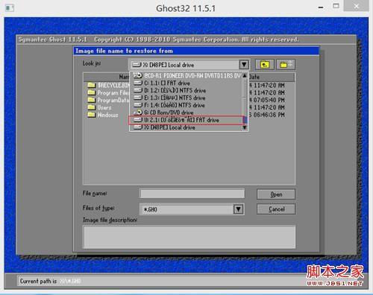Select the Users folder icon
The height and width of the screenshot is (295, 373).
click(91, 107)
